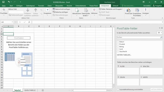Check the Betrag field checkbox
This screenshot has height=92, width=164.
tap(118, 47)
